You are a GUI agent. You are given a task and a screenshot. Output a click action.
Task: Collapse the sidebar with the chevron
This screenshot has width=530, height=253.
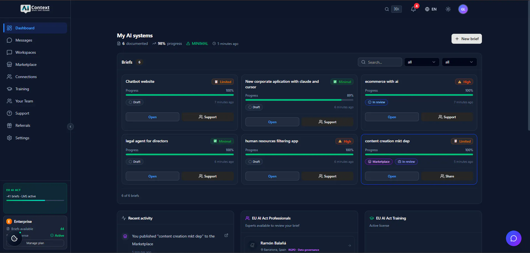70,126
